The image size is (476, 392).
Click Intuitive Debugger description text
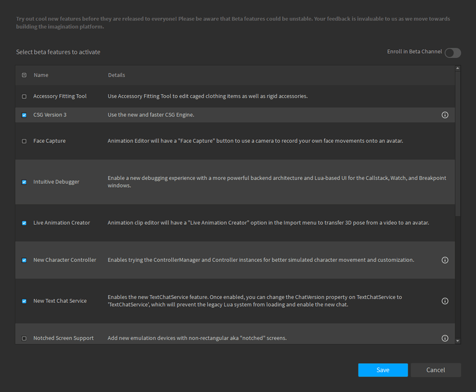tap(277, 181)
